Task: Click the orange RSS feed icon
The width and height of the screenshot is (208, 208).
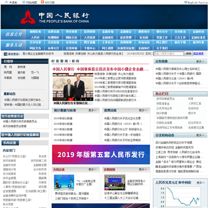Action: click(42, 2)
